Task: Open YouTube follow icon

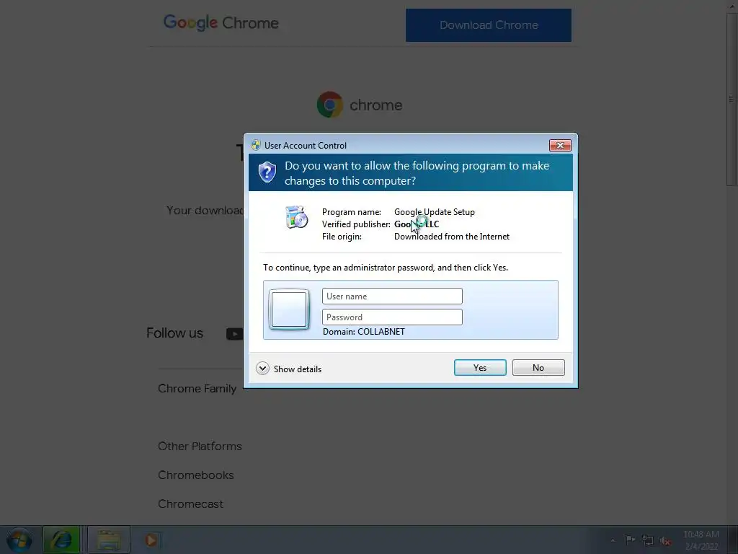Action: pyautogui.click(x=234, y=333)
